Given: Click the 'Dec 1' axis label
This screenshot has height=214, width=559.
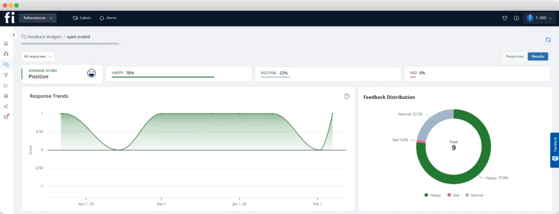Looking at the screenshot, I should tap(162, 204).
